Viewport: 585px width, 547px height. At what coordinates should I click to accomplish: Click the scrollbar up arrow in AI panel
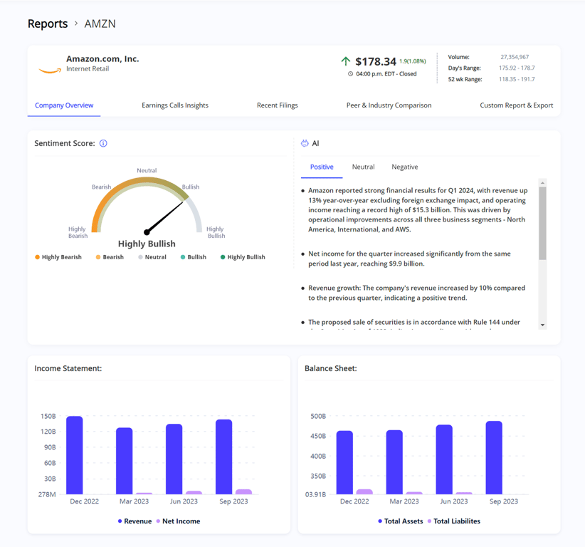[542, 182]
